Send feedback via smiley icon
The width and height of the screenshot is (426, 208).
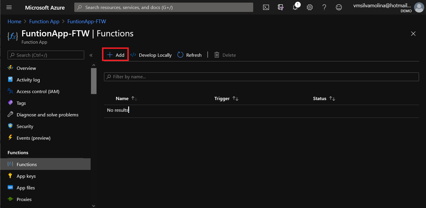pyautogui.click(x=339, y=7)
